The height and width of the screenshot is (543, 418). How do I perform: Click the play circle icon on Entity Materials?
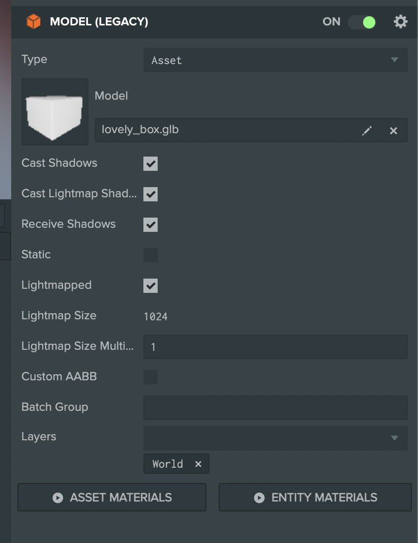click(259, 497)
